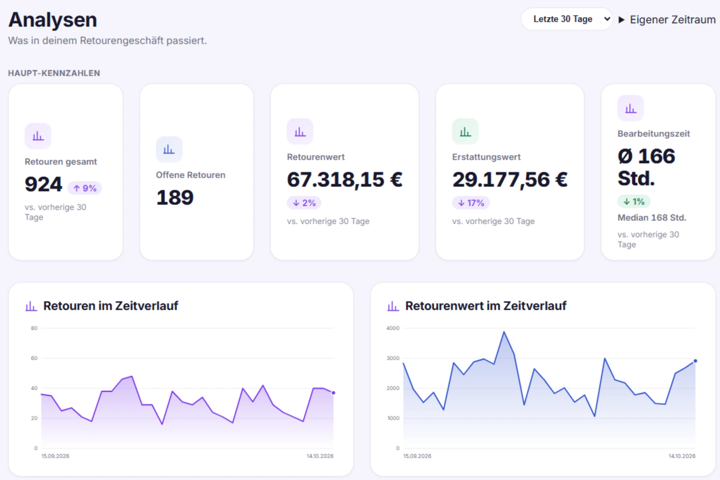Viewport: 720px width, 480px height.
Task: Click the green 1% decrease badge
Action: [634, 201]
